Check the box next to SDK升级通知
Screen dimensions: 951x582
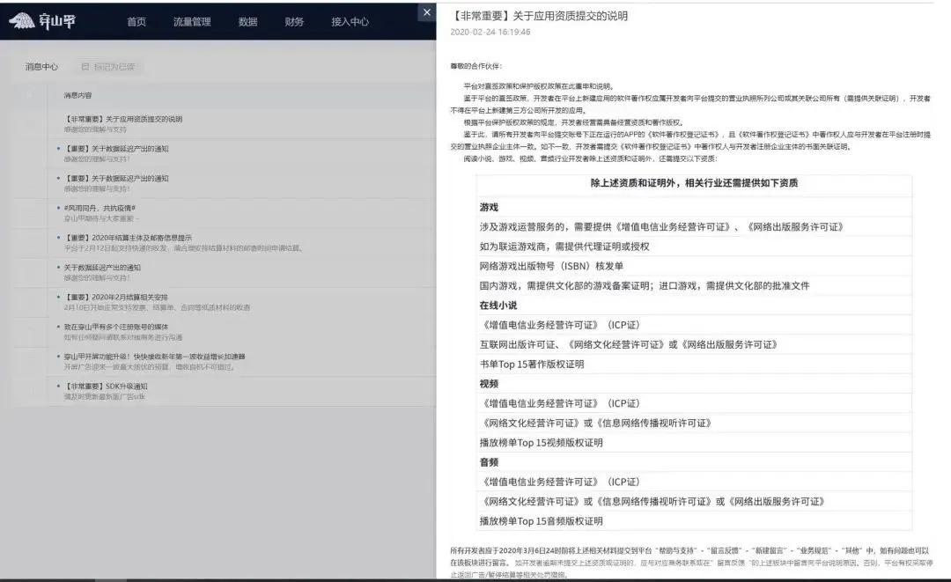coord(32,385)
